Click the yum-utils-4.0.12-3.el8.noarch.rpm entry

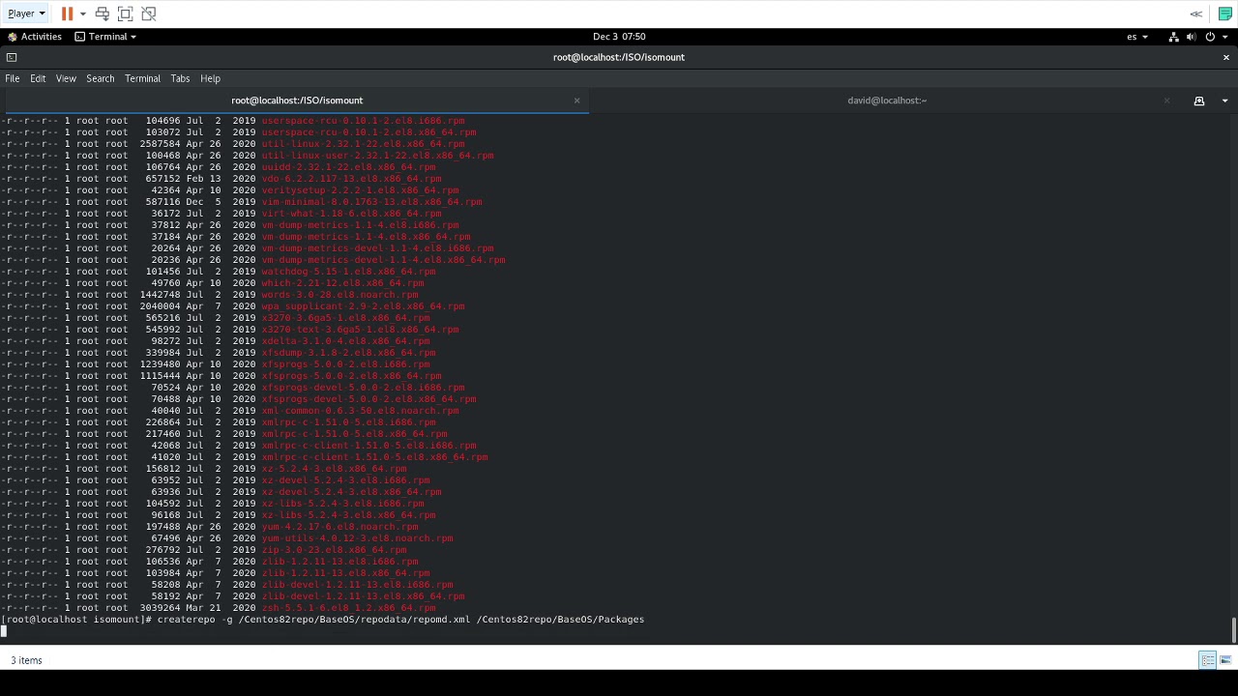[x=357, y=538]
